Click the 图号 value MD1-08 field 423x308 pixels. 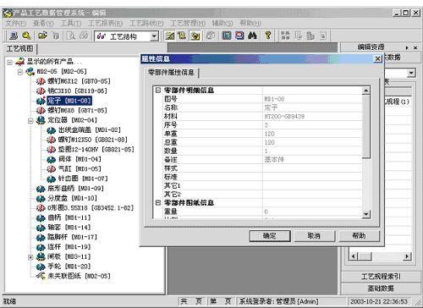(312, 99)
